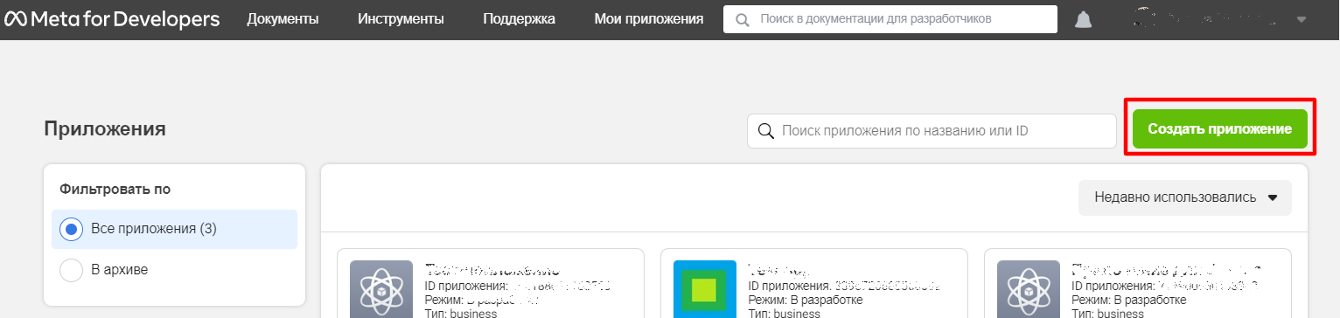Image resolution: width=1340 pixels, height=318 pixels.
Task: Open the "Инструменты" menu
Action: 400,18
